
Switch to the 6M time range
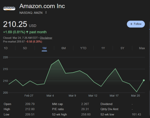pos(63,48)
